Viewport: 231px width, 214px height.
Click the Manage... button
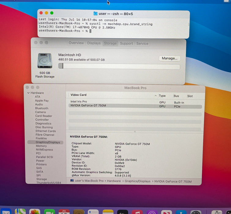click(170, 58)
